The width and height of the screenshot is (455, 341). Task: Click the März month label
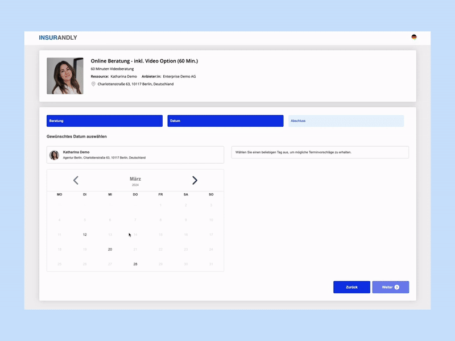(x=135, y=178)
